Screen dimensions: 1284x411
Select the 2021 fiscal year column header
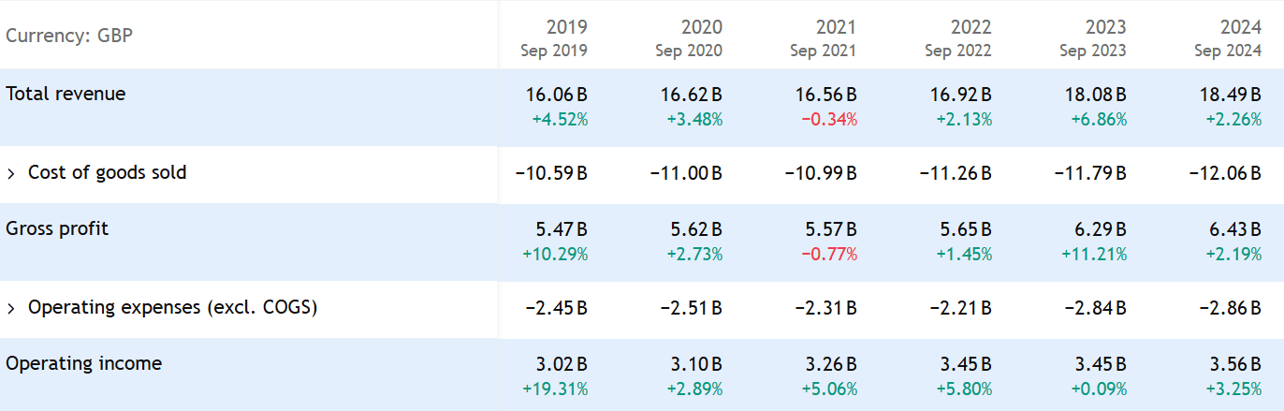(x=836, y=27)
